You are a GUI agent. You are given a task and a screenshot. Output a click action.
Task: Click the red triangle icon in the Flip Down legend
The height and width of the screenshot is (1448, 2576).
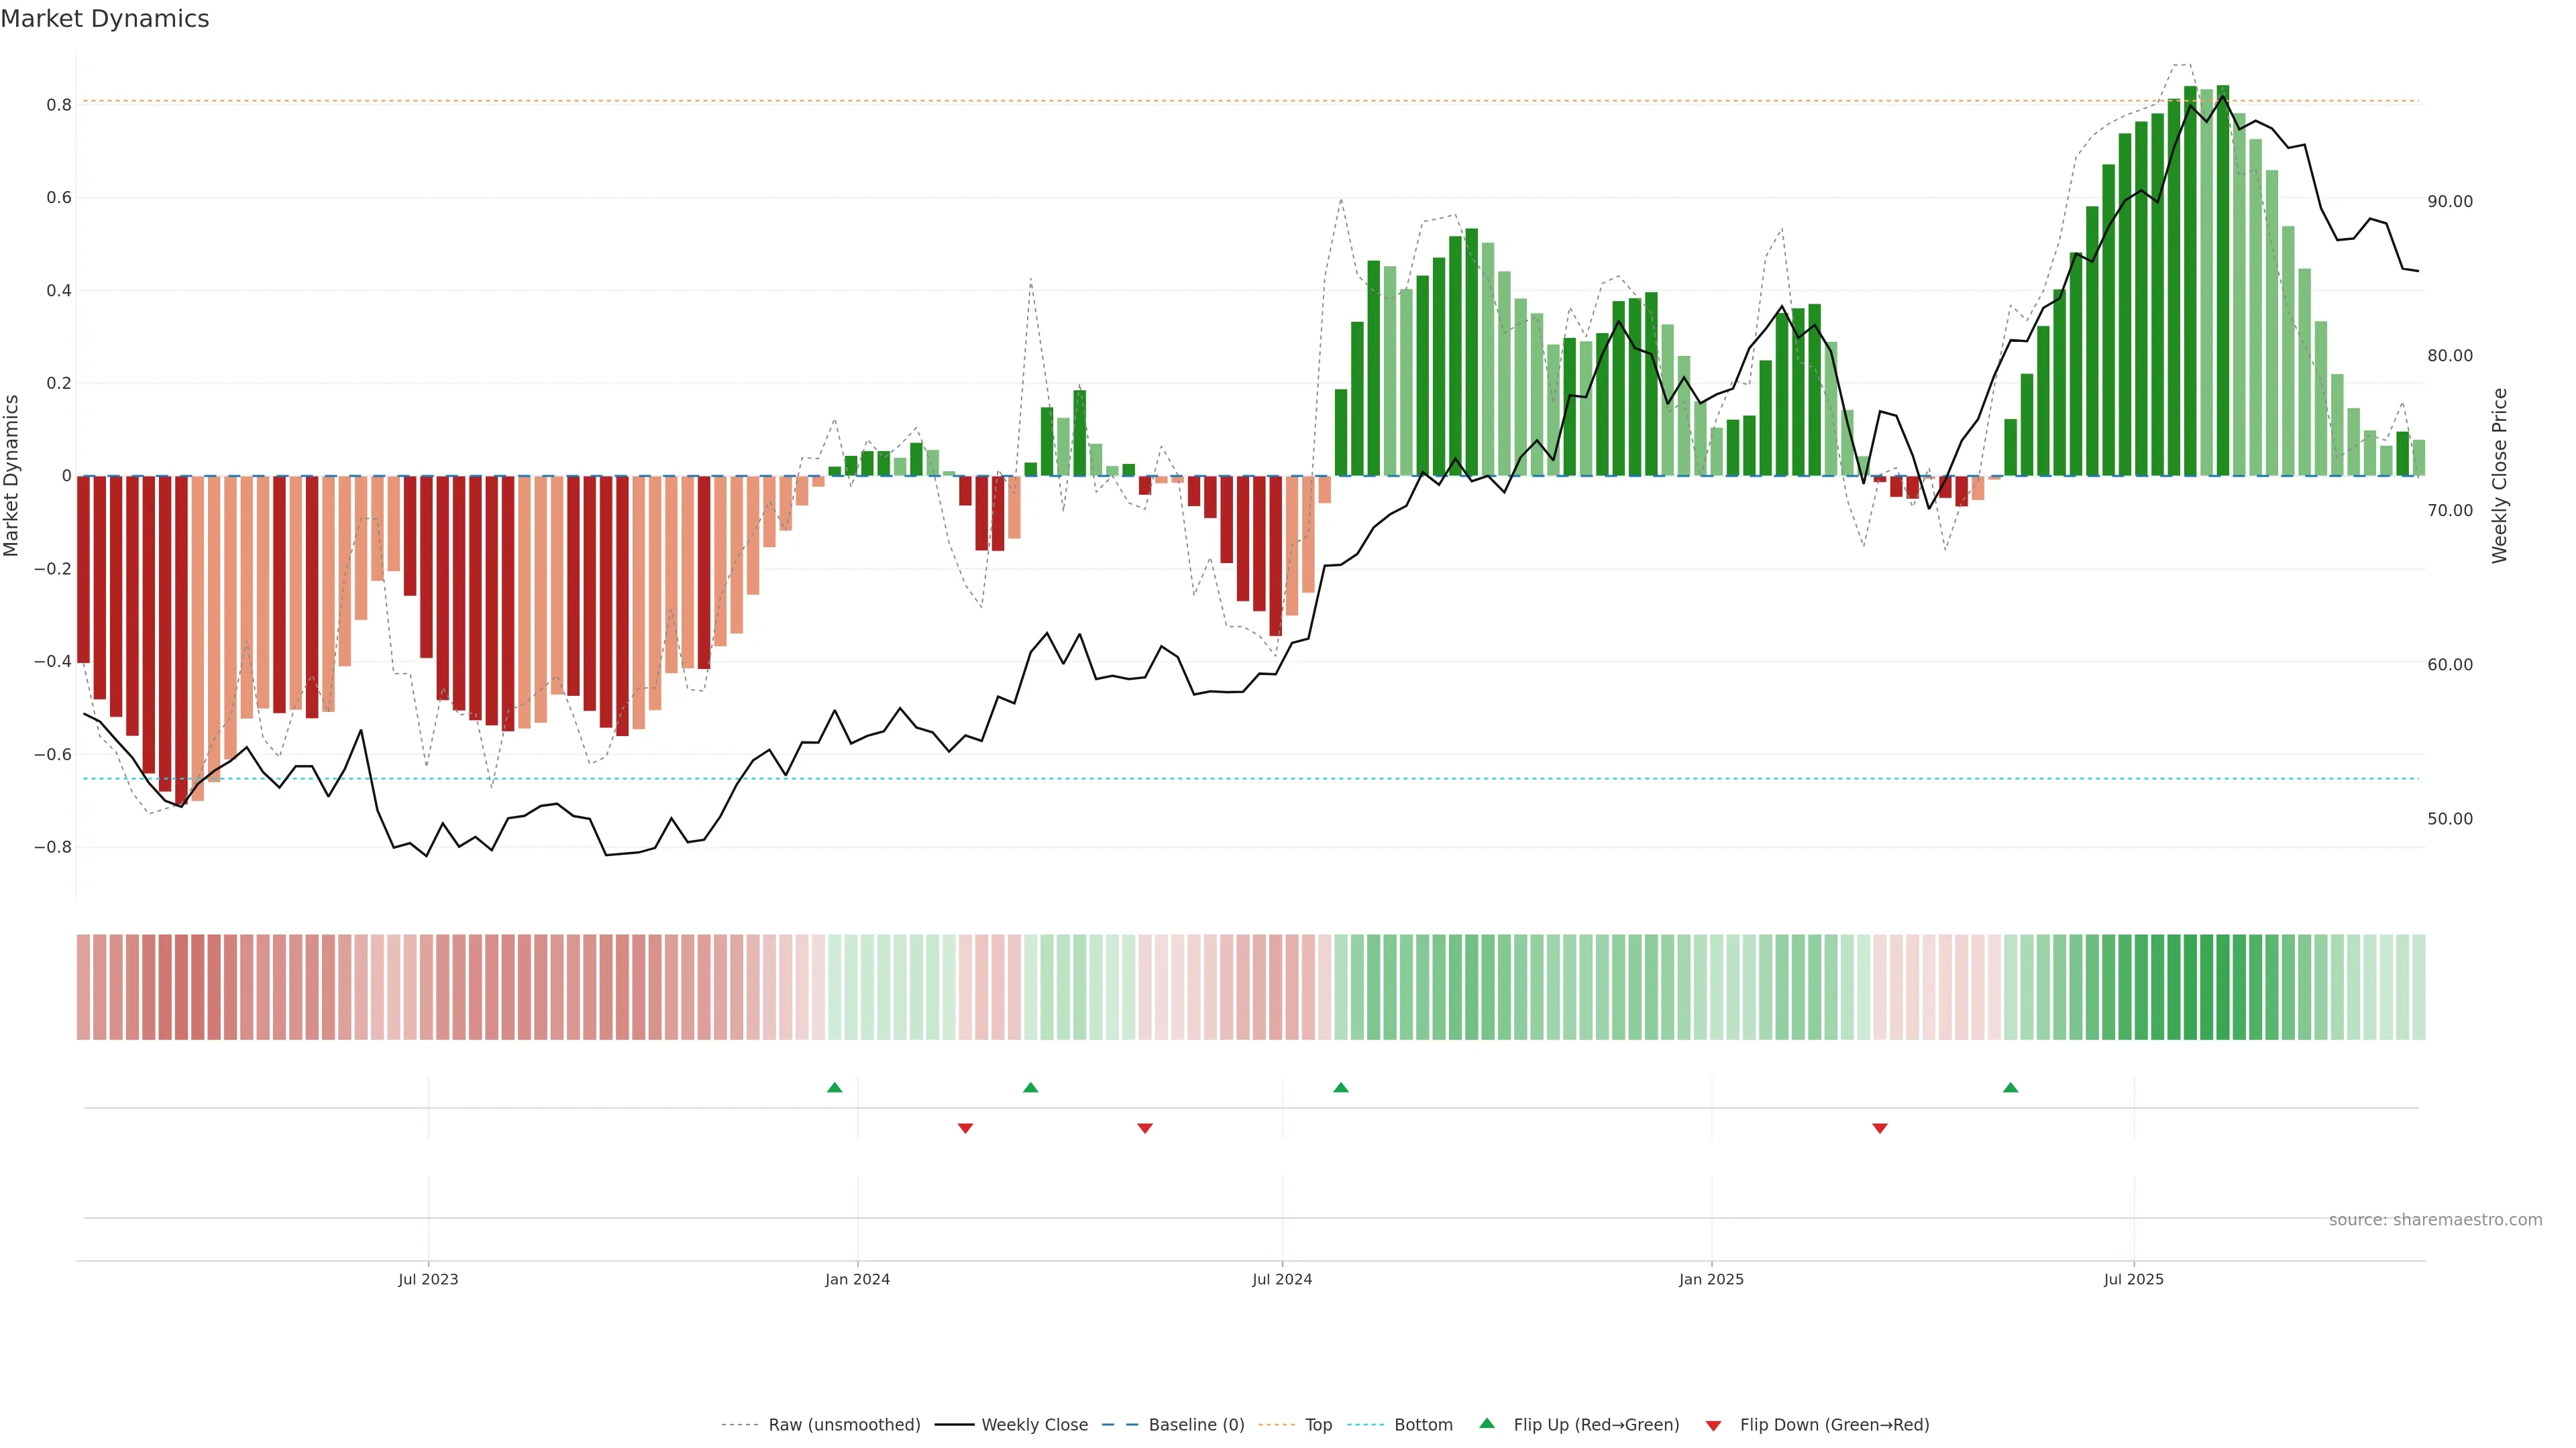(x=1713, y=1425)
